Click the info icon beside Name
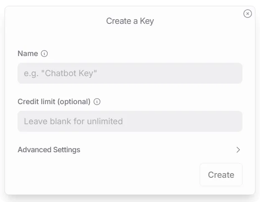Viewport: 260px width, 202px height. point(45,54)
